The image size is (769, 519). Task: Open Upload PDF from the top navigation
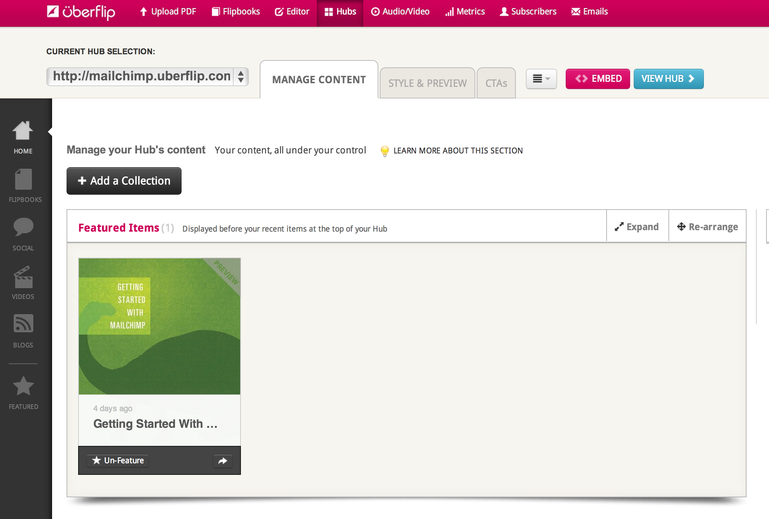[168, 12]
